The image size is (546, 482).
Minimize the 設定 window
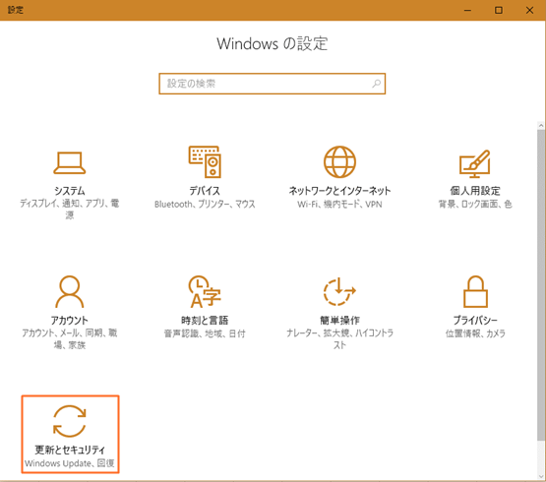coord(467,10)
